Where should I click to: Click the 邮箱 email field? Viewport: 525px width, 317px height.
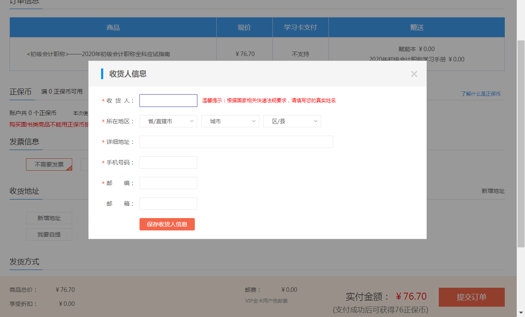click(168, 203)
